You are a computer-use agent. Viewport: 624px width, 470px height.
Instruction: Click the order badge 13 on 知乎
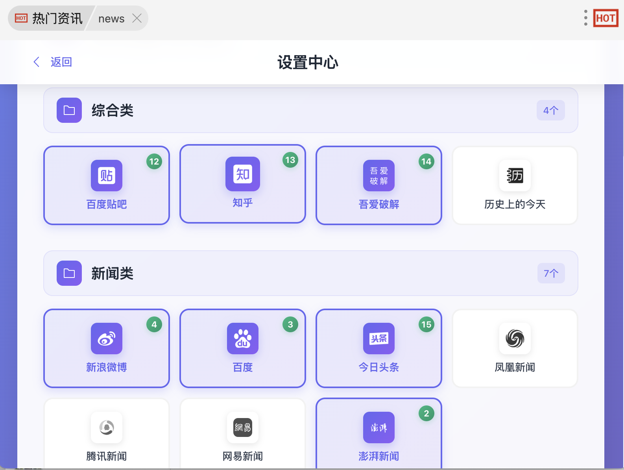point(290,160)
